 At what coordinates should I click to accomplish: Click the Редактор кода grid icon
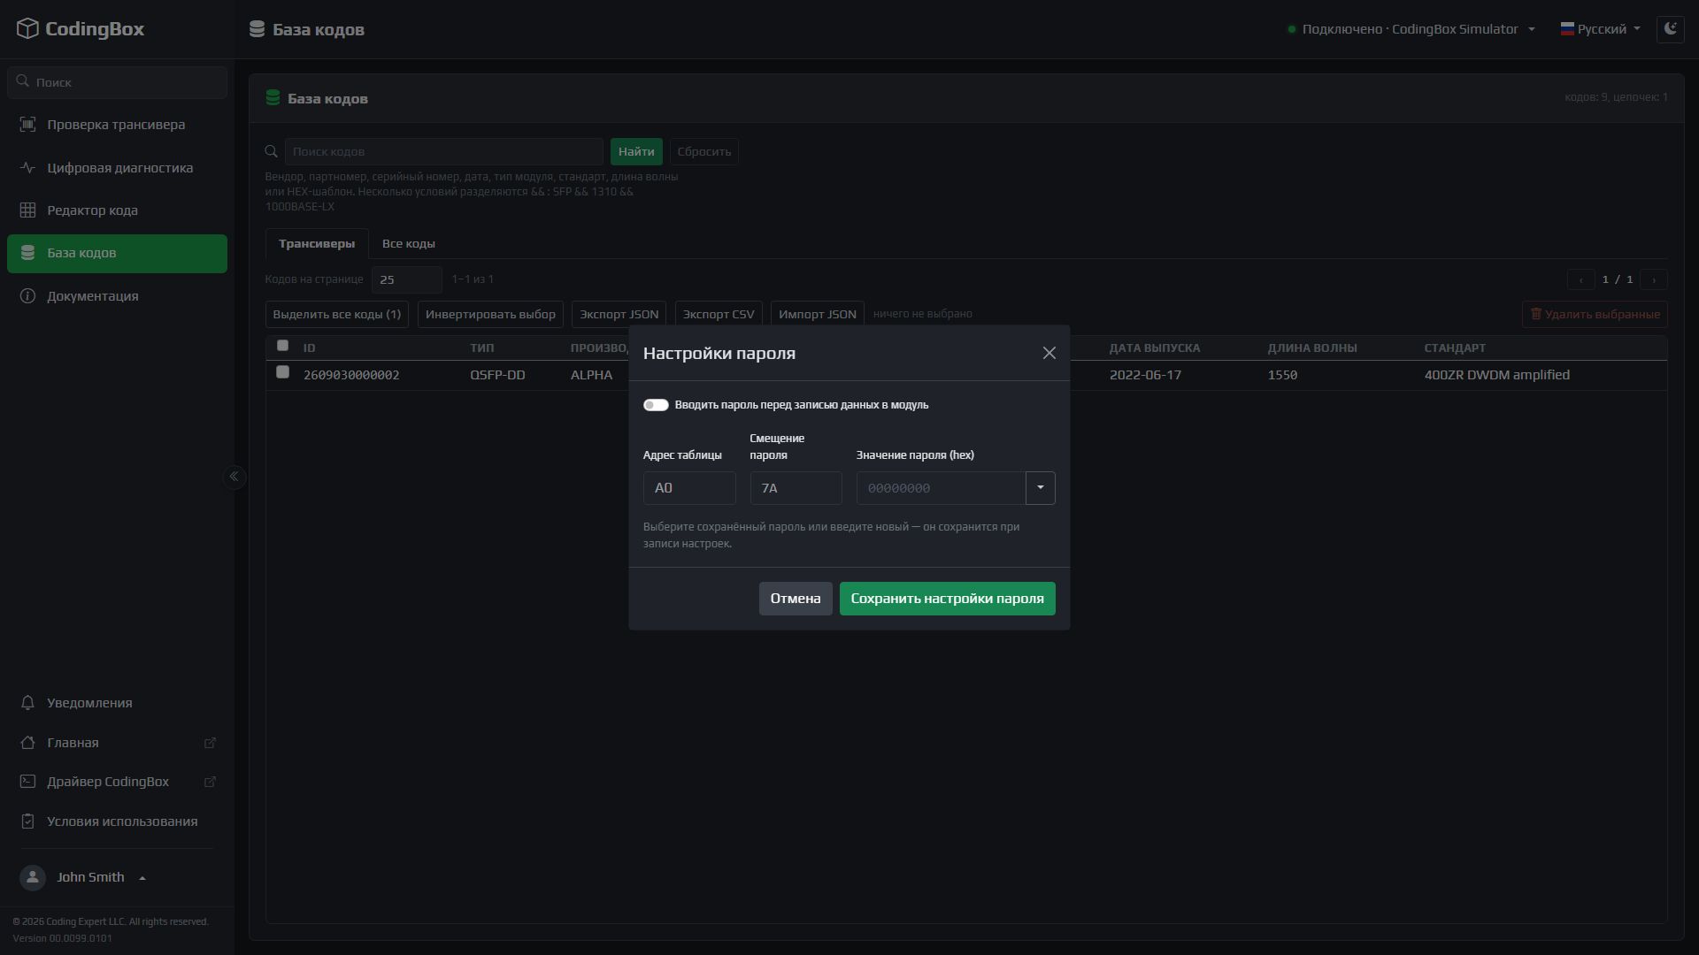[27, 210]
